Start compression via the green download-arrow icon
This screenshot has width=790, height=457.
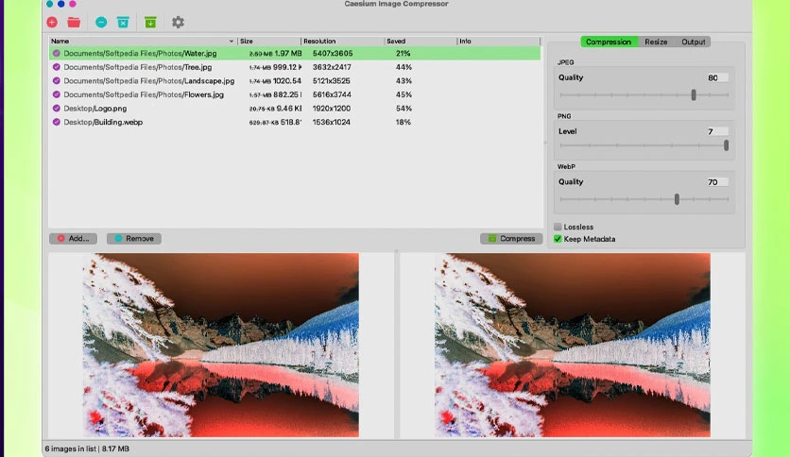pyautogui.click(x=150, y=22)
